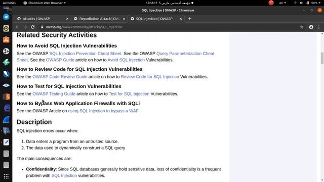
Task: Select the SQL Injection | OWASP tab
Action: coord(156,19)
